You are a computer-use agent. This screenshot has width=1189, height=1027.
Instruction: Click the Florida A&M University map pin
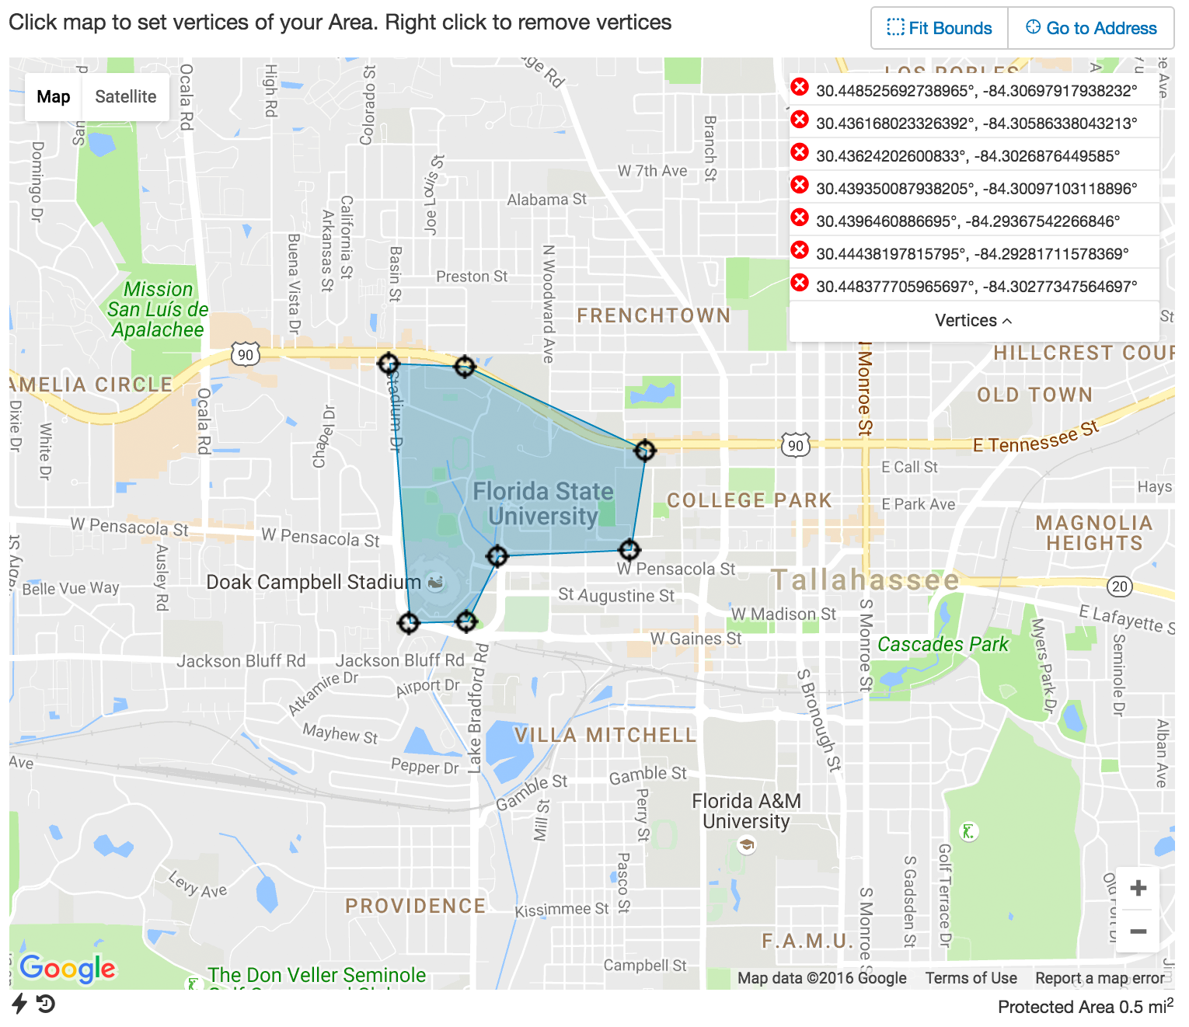(x=747, y=844)
